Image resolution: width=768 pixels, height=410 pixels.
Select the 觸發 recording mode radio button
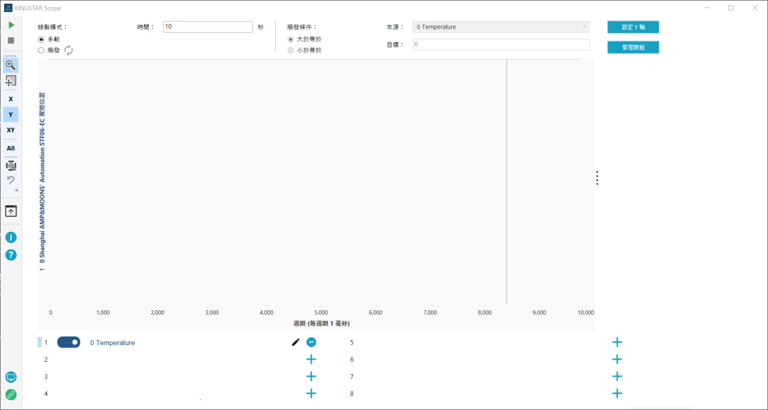(x=41, y=50)
